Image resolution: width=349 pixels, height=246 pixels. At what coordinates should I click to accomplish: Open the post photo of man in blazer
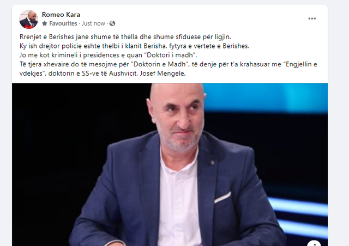click(170, 165)
